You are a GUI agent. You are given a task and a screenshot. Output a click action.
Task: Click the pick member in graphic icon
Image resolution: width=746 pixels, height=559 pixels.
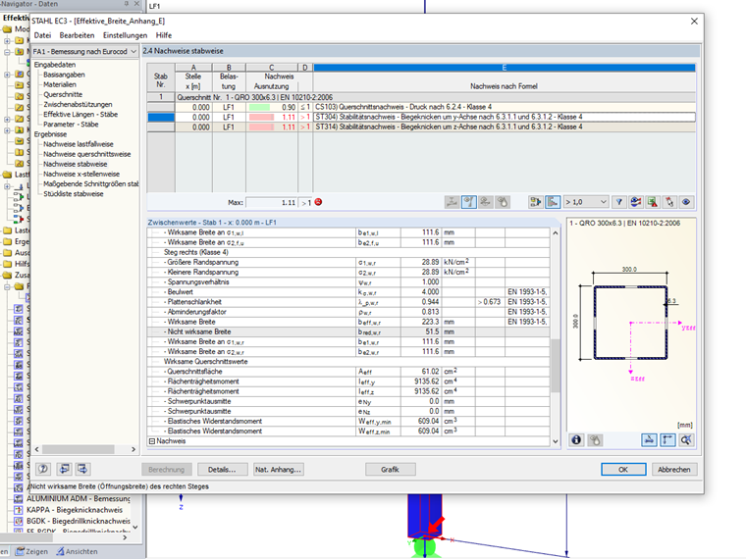point(668,201)
